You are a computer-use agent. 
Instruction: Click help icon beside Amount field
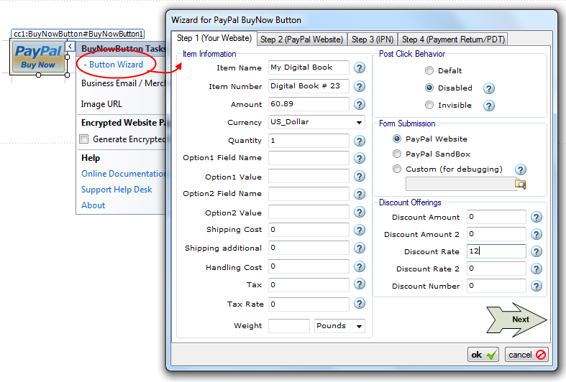360,105
